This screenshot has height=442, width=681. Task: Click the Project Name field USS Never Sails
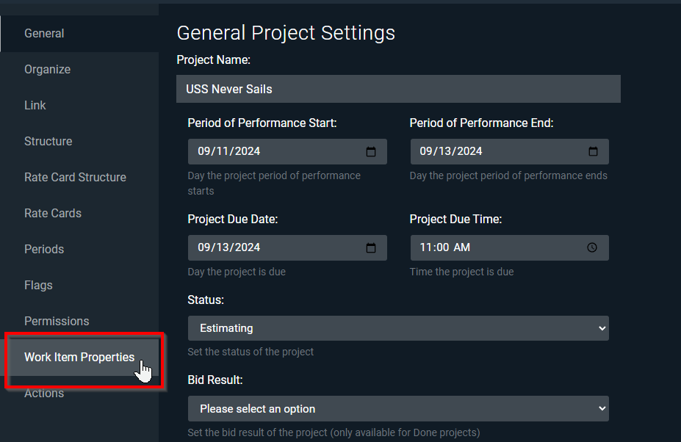pos(398,89)
